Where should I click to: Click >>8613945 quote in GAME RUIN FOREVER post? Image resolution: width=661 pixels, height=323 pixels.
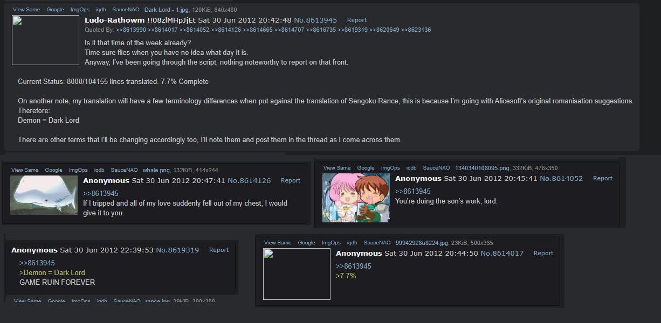(x=37, y=263)
